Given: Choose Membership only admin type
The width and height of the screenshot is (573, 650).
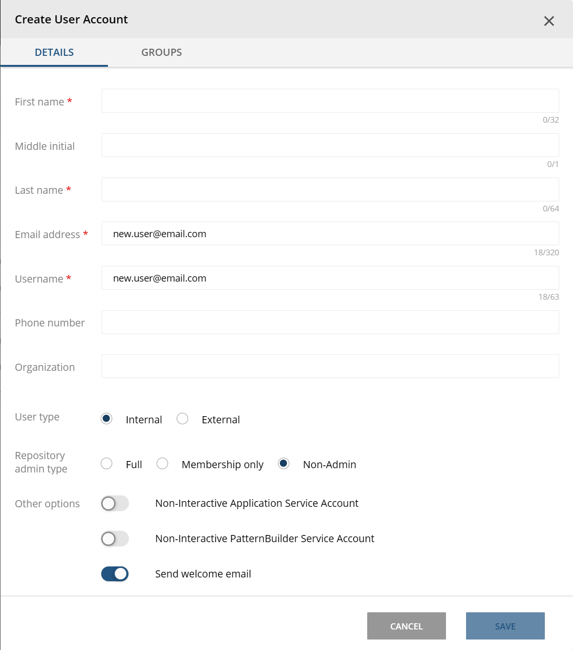Looking at the screenshot, I should (162, 463).
